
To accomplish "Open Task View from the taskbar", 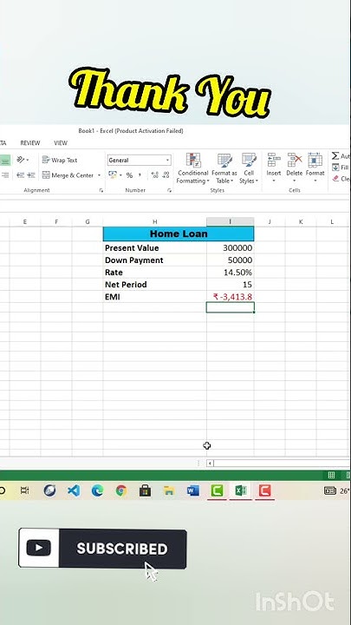I will (x=24, y=490).
